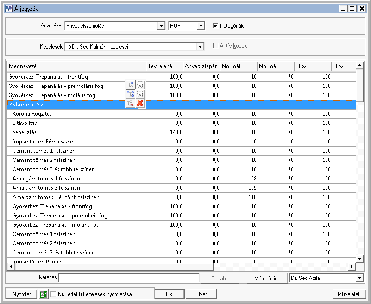This screenshot has height=304, width=371.
Task: Click the Elvet button
Action: pyautogui.click(x=201, y=294)
